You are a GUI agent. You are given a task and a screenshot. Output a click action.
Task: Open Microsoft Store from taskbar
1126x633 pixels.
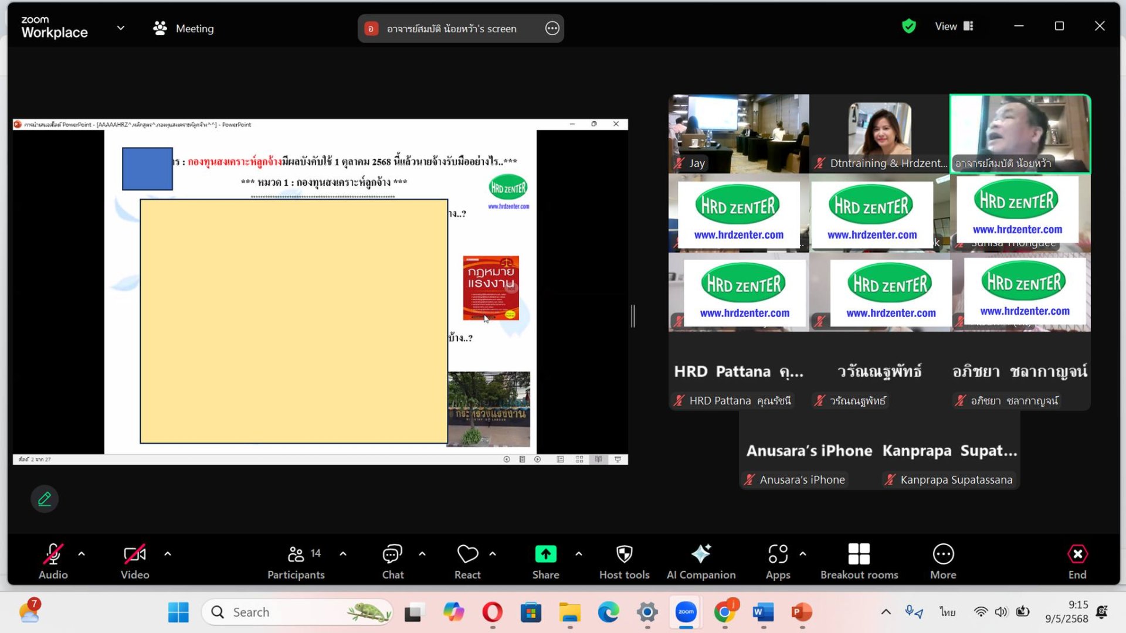point(531,612)
